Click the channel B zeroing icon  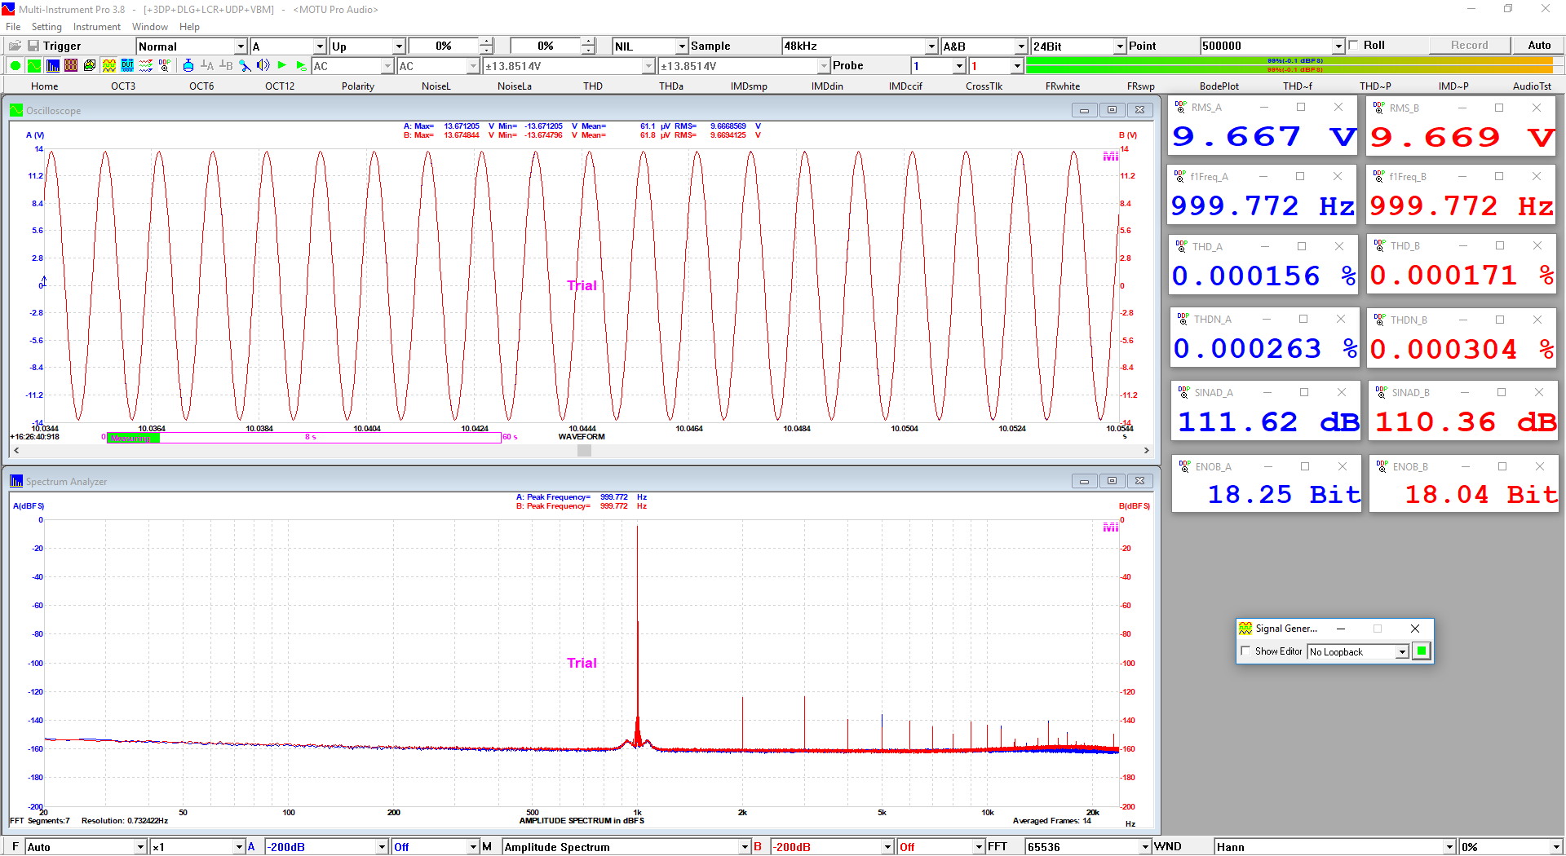click(226, 66)
